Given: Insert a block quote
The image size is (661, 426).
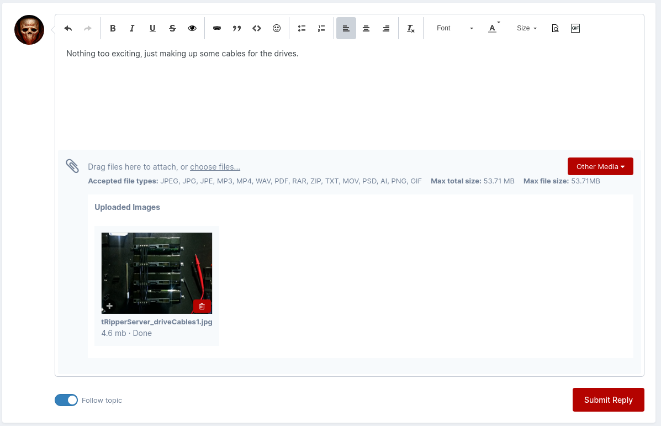Looking at the screenshot, I should tap(237, 28).
